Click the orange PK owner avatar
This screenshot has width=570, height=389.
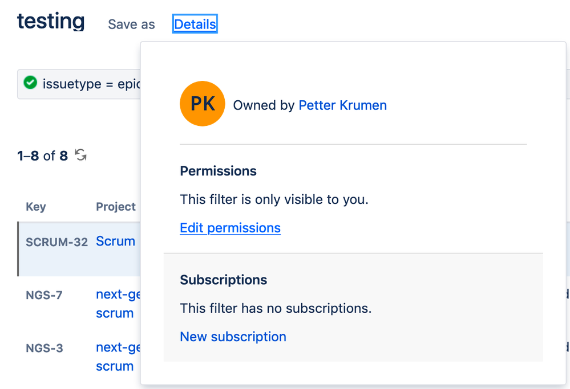(202, 104)
